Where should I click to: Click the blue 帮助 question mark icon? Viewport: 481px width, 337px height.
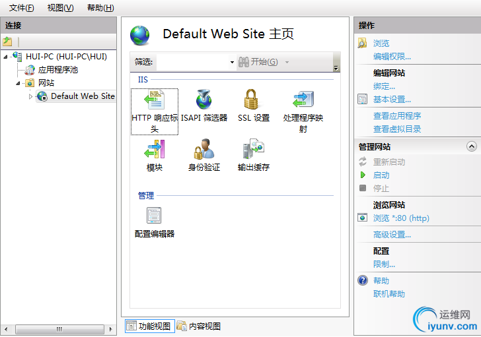click(x=363, y=280)
